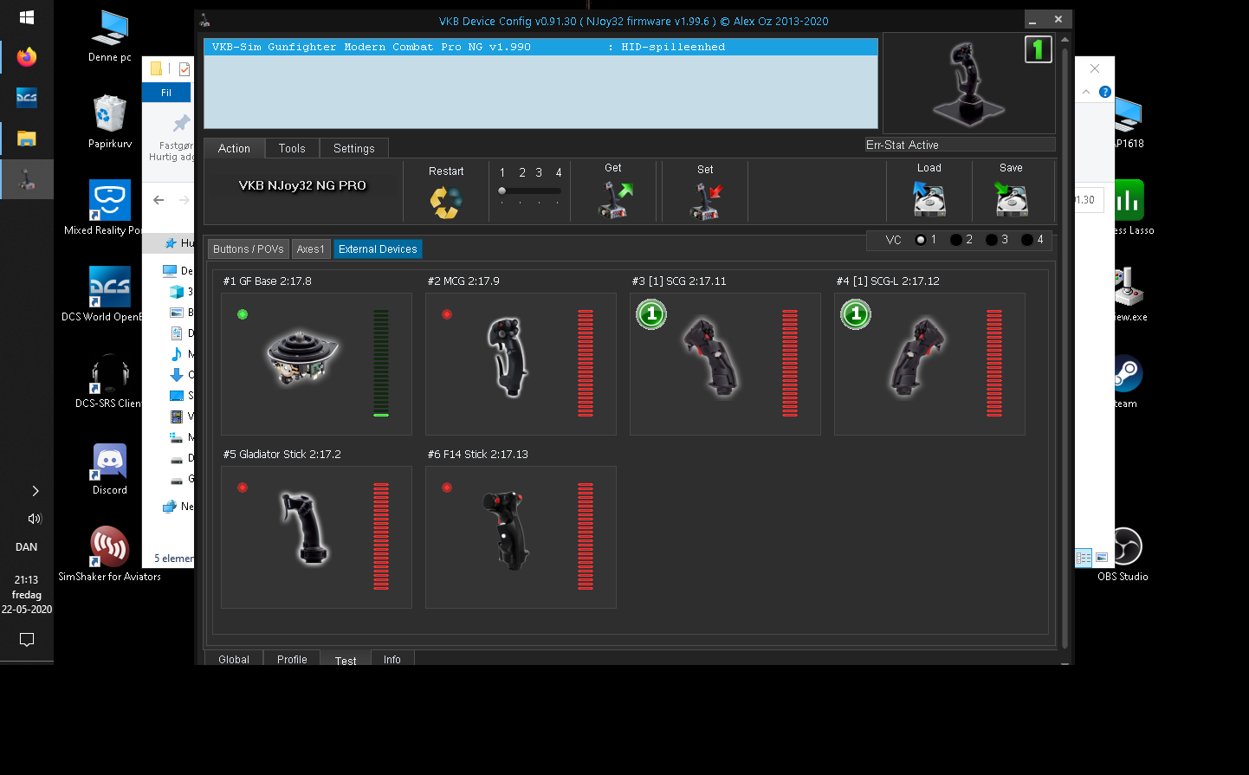
Task: Select the F14 Stick device image
Action: coord(508,530)
